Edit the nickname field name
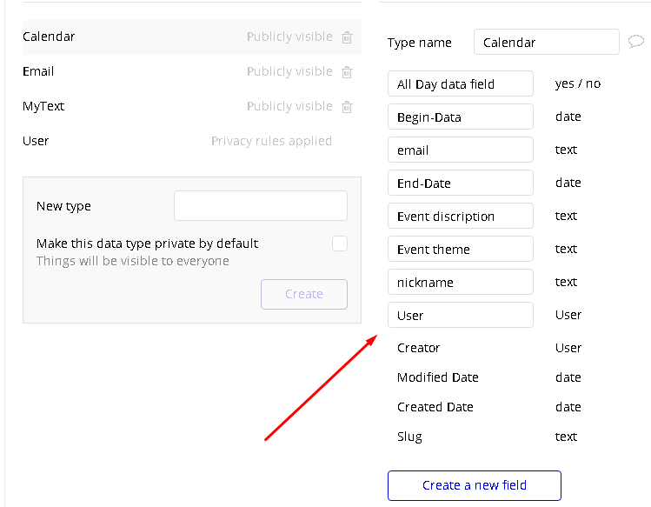The image size is (651, 507). tap(461, 282)
